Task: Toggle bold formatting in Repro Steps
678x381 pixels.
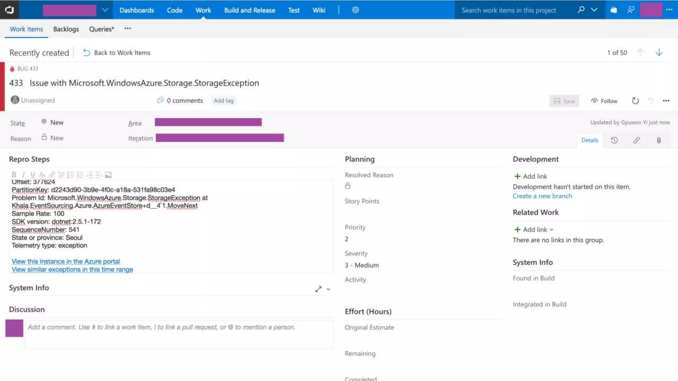Action: (x=14, y=175)
